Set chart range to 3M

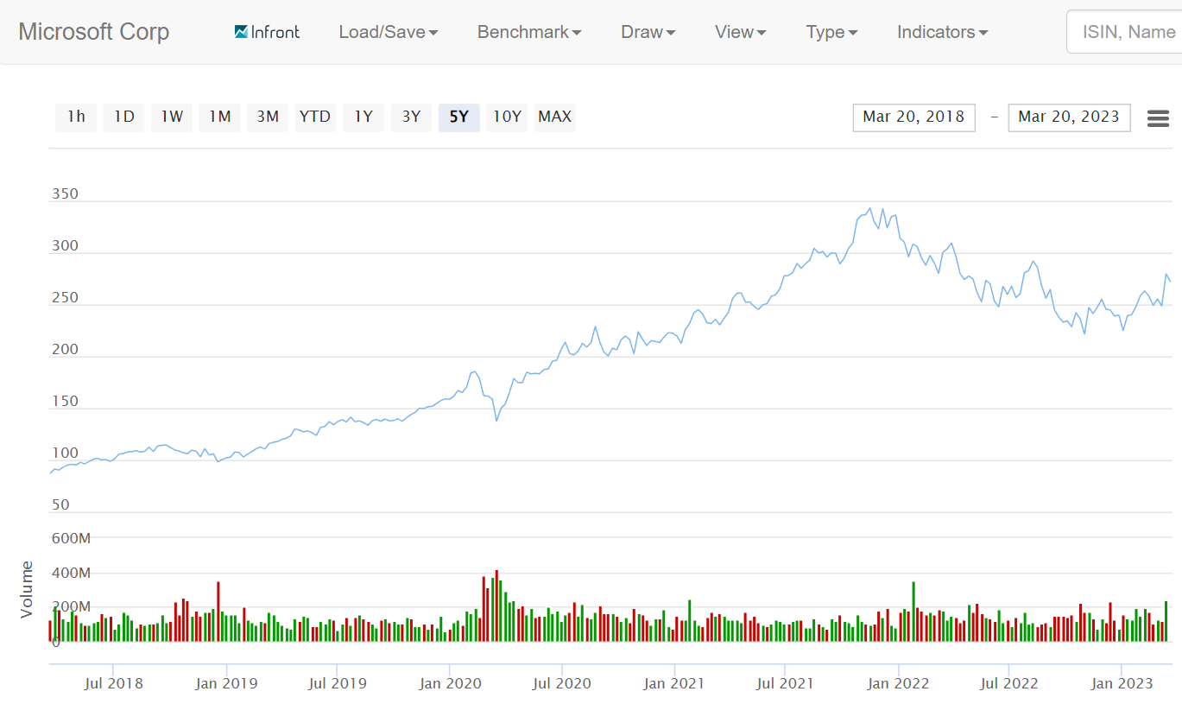click(x=268, y=117)
